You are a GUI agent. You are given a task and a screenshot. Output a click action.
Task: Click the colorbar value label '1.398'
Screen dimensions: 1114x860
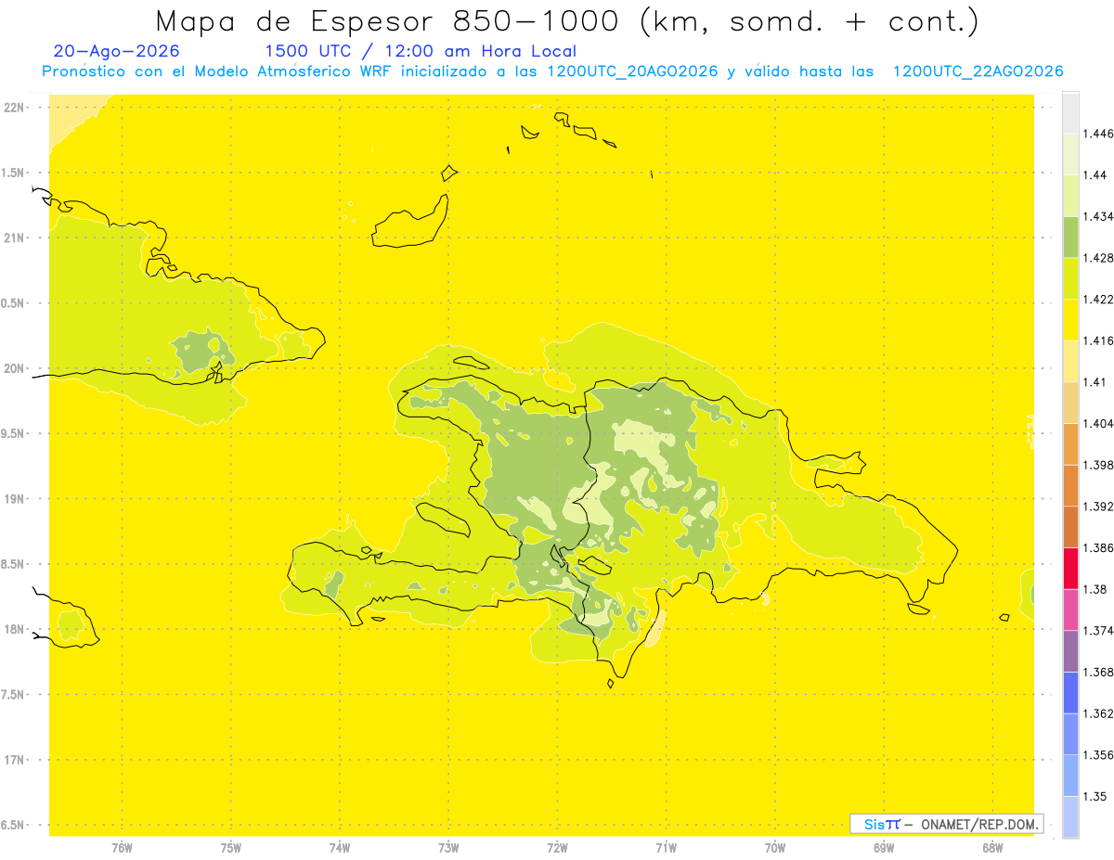pos(1098,465)
